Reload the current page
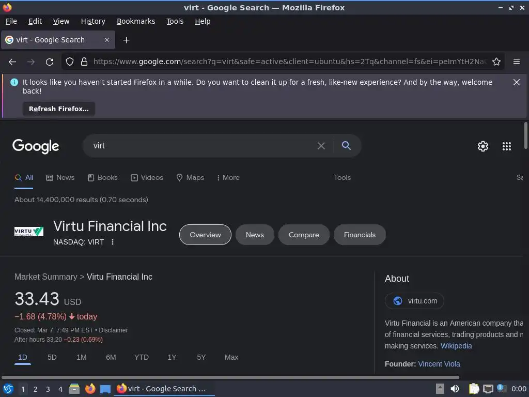Screen dimensions: 529x397 [50, 62]
